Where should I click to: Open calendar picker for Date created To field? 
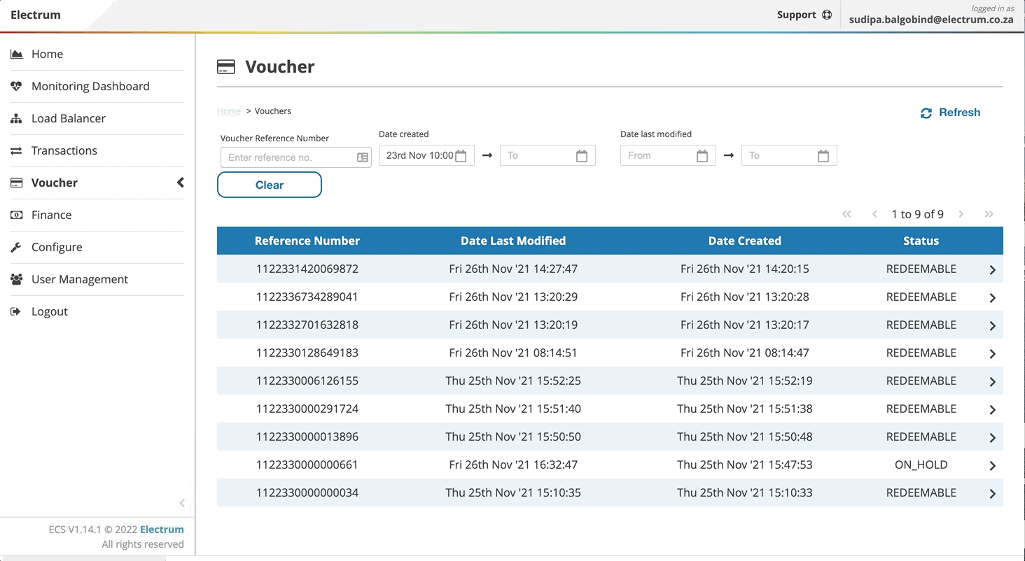[x=581, y=156]
